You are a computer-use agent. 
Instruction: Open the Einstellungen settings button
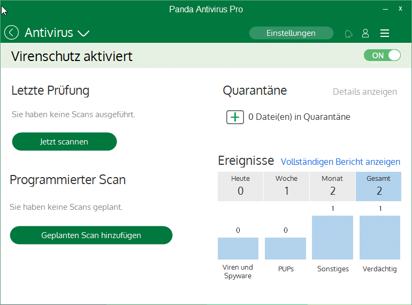pyautogui.click(x=291, y=33)
